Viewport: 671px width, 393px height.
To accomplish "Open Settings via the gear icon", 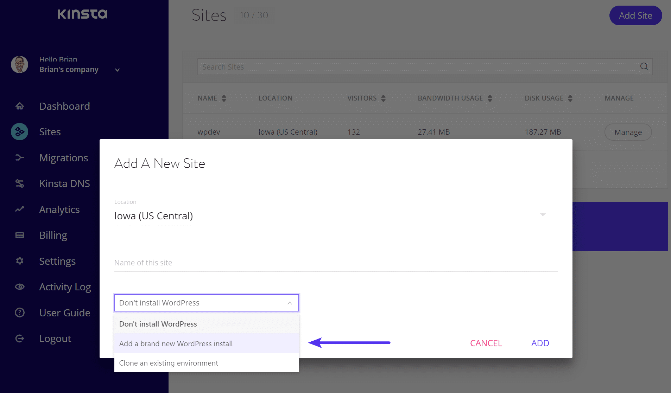I will (x=19, y=261).
